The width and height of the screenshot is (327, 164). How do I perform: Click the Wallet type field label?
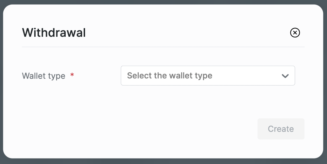click(x=43, y=76)
